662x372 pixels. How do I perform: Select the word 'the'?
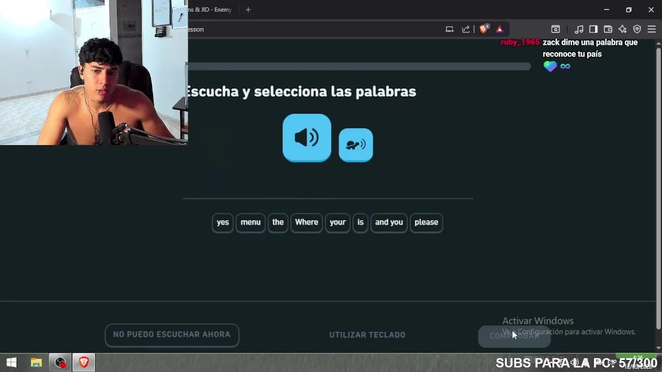[x=278, y=222]
